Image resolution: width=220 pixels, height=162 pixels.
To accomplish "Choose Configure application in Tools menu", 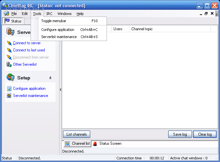I will tap(69, 30).
